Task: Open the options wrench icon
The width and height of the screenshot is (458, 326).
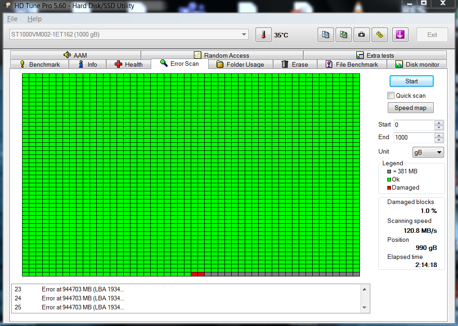Action: pyautogui.click(x=379, y=35)
